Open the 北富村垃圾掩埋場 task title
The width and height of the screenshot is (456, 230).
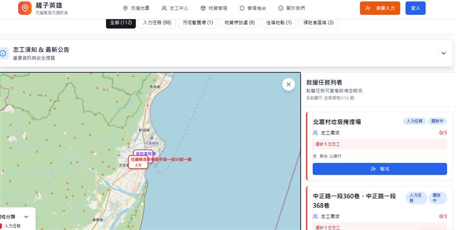click(x=337, y=122)
